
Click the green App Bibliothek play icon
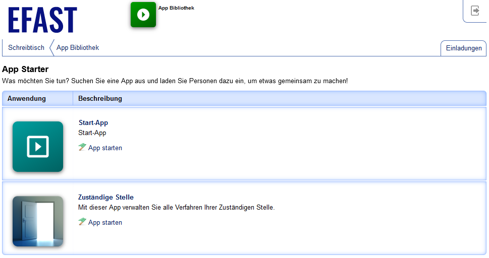click(x=143, y=15)
